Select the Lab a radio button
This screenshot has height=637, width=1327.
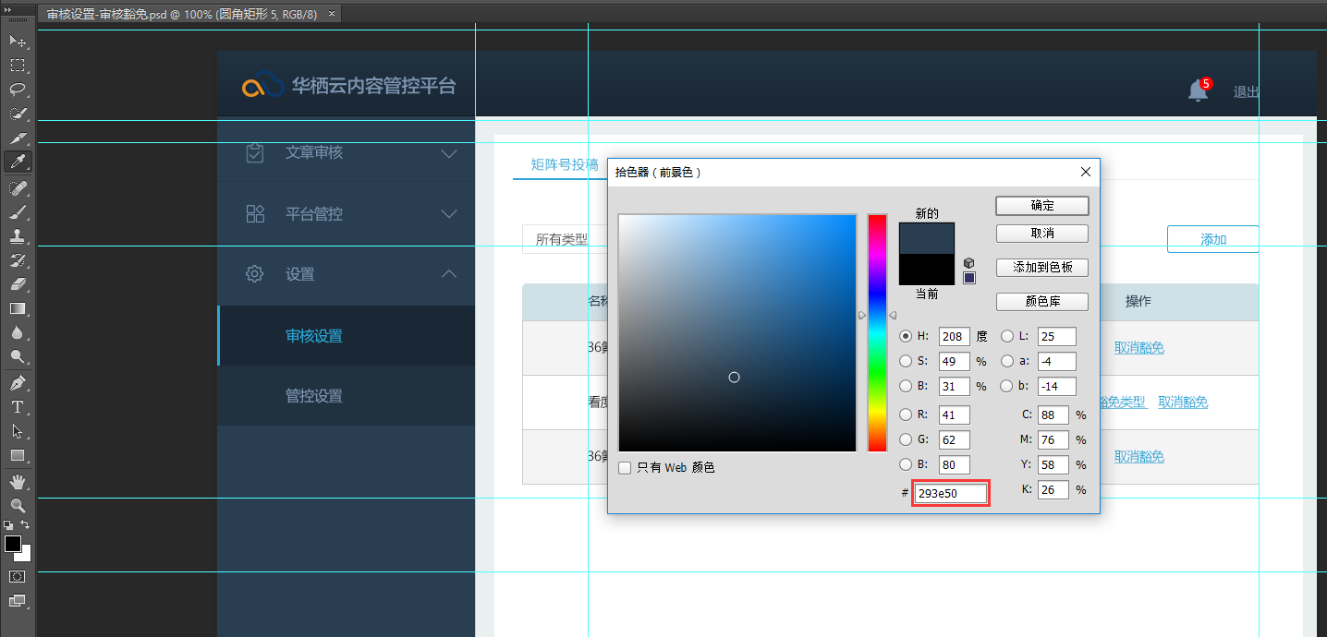pyautogui.click(x=1007, y=361)
